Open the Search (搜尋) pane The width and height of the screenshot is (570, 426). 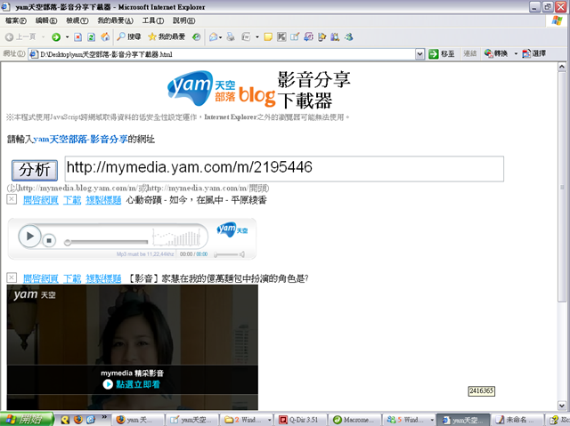(x=128, y=37)
